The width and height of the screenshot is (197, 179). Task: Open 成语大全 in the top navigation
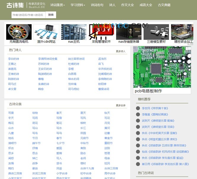(146, 5)
